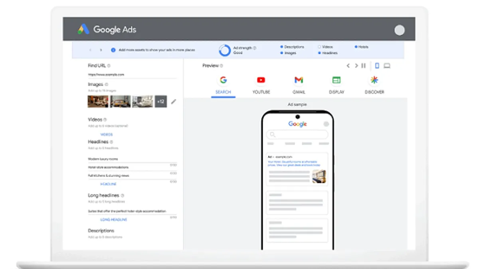This screenshot has height=269, width=479.
Task: Open the help icon next to Images
Action: [x=107, y=84]
